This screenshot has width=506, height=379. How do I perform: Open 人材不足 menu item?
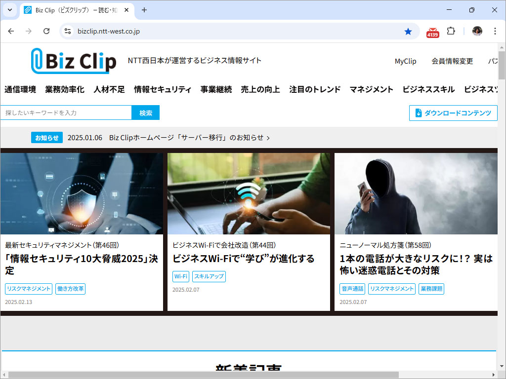tap(109, 89)
